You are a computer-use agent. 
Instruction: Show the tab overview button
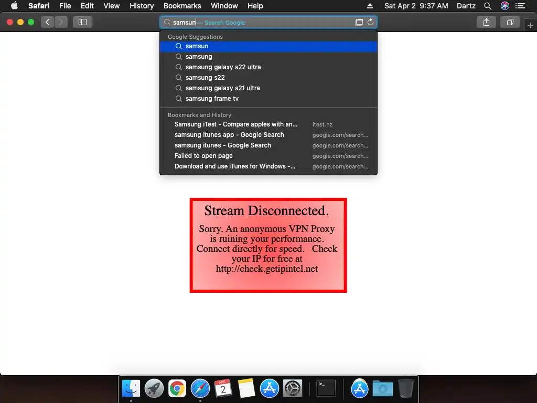[x=510, y=22]
